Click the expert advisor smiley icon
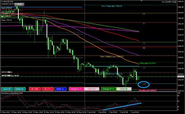Screen dimensions: 185x114 coord(175,2)
